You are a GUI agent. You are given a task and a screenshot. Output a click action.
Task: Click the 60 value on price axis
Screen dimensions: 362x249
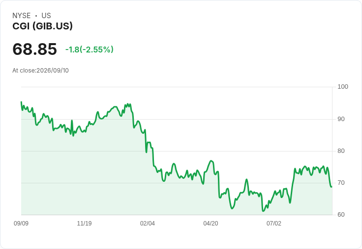[341, 215]
